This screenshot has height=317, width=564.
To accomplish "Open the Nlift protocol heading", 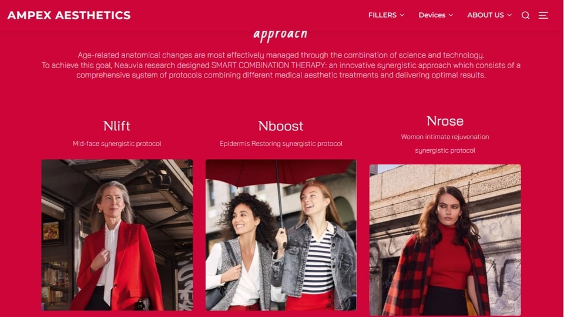I will tap(117, 126).
